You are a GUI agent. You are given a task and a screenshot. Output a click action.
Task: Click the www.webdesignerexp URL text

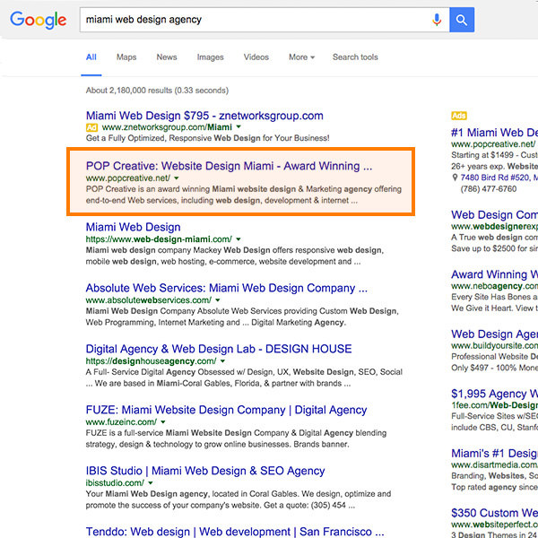click(494, 227)
